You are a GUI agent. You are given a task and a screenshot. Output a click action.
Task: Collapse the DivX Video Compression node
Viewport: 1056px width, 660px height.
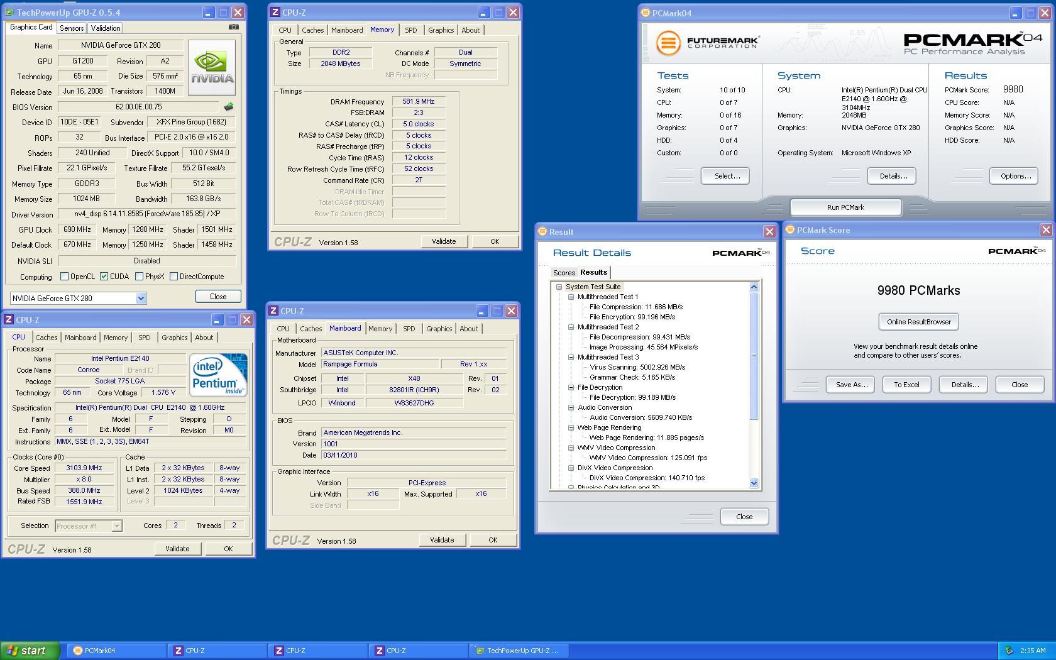[x=571, y=468]
